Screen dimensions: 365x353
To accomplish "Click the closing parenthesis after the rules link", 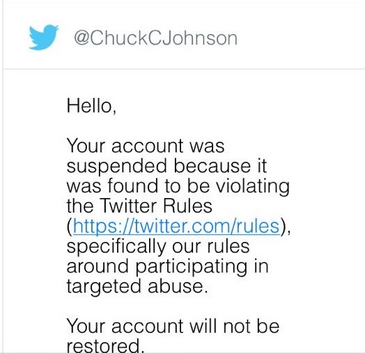I will pos(283,227).
